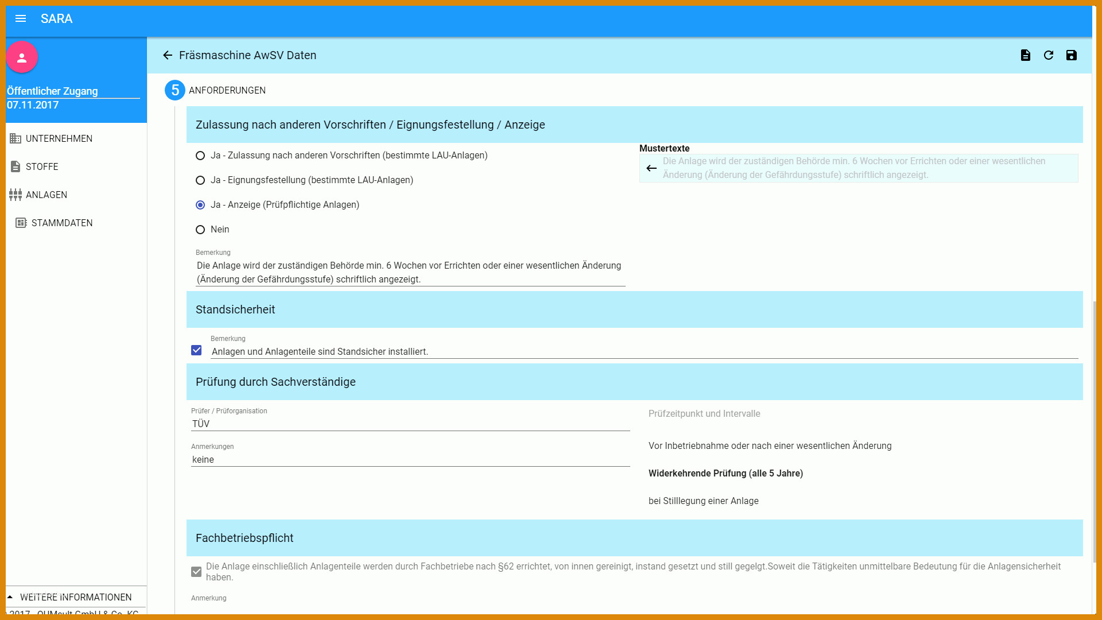Click the Anlagen equipment icon
The image size is (1102, 620).
tap(15, 195)
